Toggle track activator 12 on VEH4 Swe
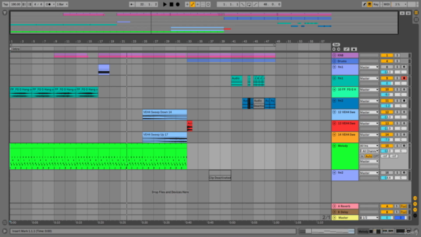The width and height of the screenshot is (421, 237). 387,112
